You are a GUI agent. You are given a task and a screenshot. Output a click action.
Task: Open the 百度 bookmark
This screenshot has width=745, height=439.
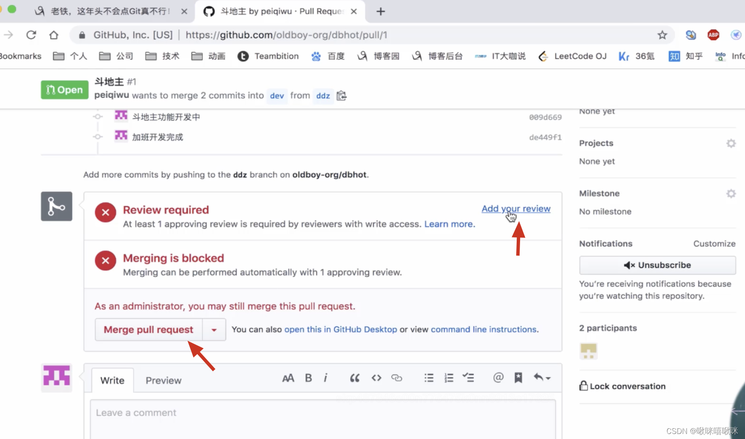pos(328,56)
